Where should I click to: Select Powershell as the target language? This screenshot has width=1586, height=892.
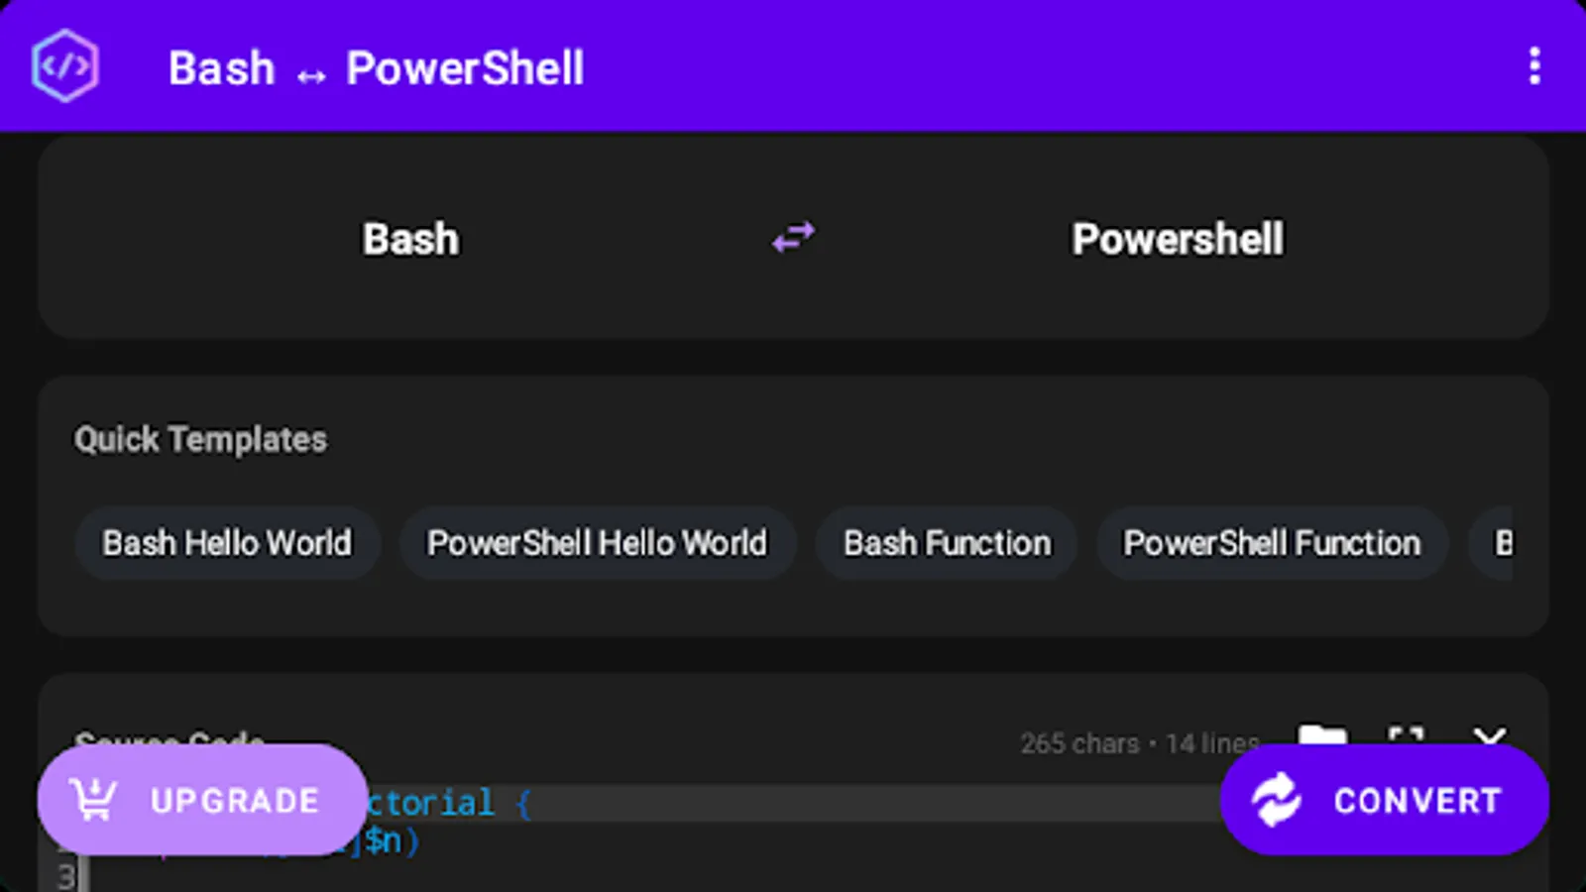(1177, 239)
